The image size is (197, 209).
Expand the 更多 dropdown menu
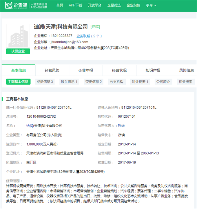tap(151, 6)
